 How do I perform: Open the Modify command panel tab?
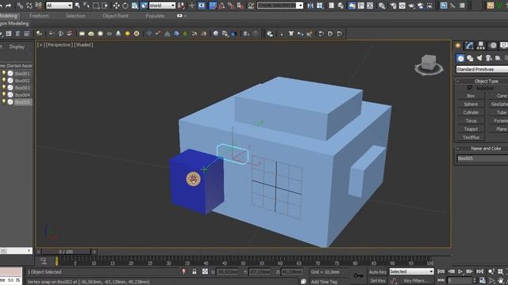(469, 46)
